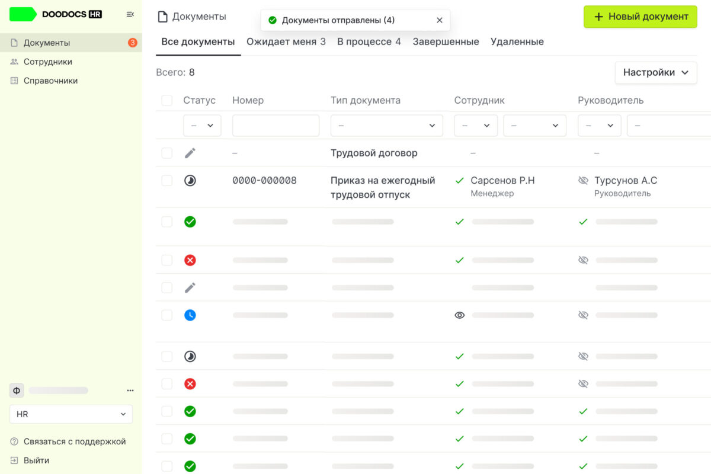Screen dimensions: 711x474
Task: Close the Документы отправлены notification
Action: click(x=439, y=20)
